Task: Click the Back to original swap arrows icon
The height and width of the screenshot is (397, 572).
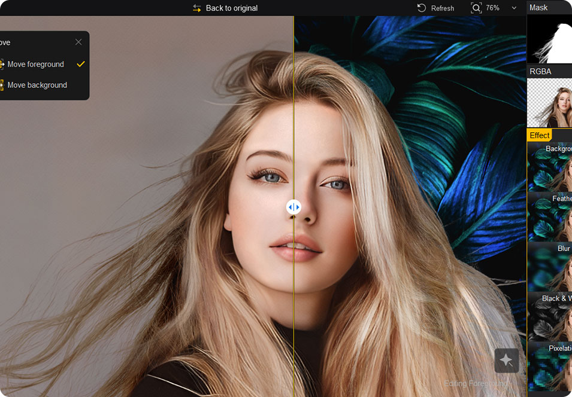Action: [197, 8]
